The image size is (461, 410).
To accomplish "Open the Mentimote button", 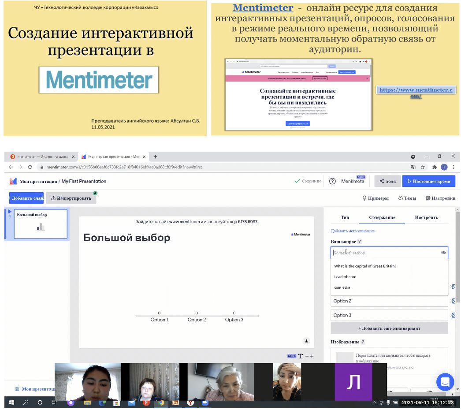I will [x=353, y=181].
